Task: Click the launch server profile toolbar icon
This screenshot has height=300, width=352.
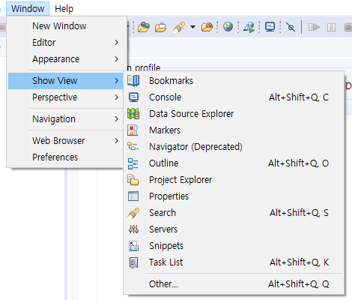Action: click(249, 27)
